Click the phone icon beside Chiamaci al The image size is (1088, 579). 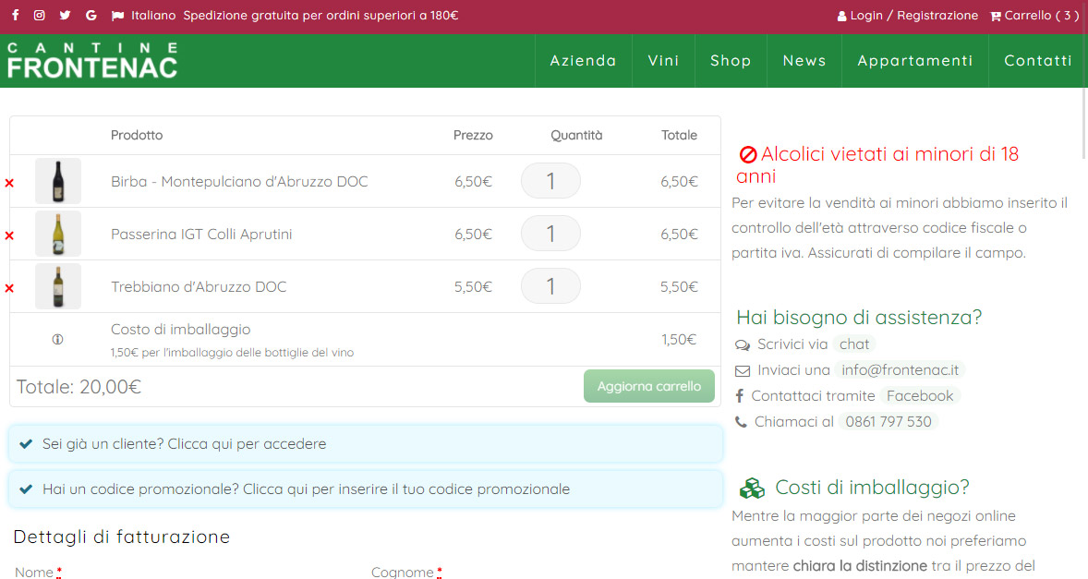[741, 422]
